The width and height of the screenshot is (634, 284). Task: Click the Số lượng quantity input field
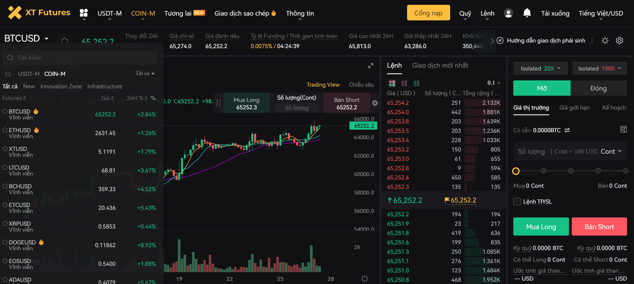click(570, 151)
